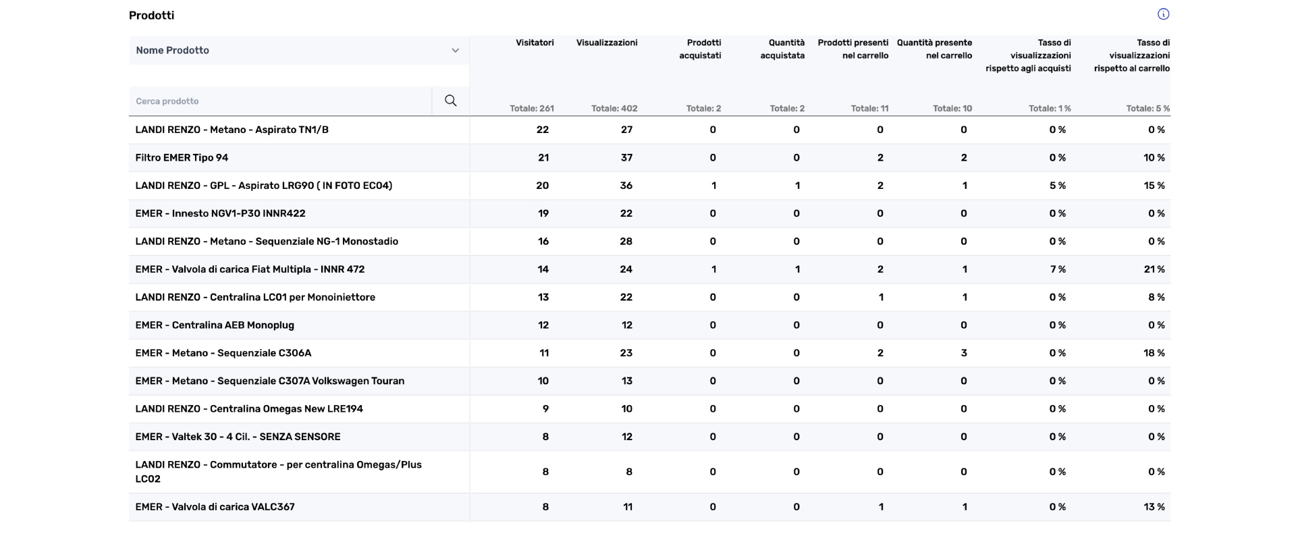Click LANDI RENZO Centralina Omegas New LRE194
Screen dimensions: 1296x540
click(x=248, y=409)
